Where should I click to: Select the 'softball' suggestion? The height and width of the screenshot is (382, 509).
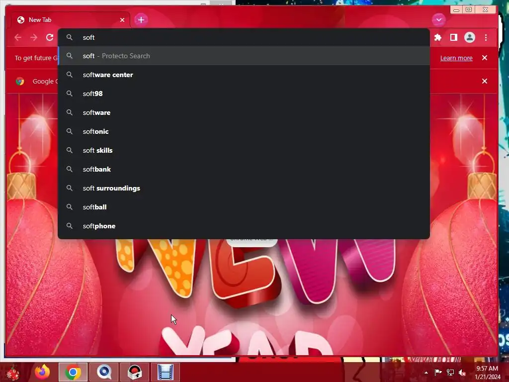click(x=244, y=207)
